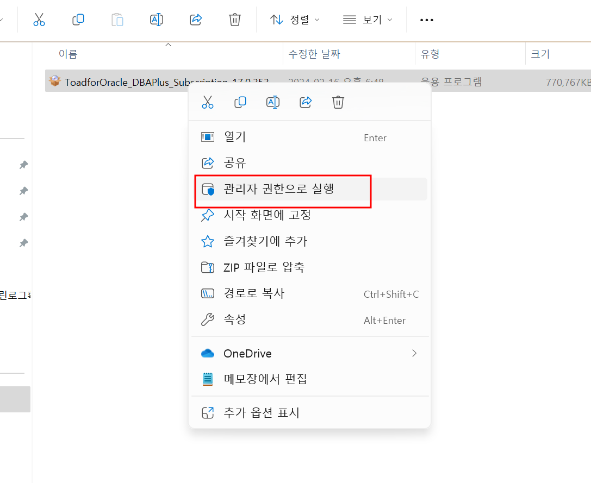
Task: Click the Copy icon in the top toolbar
Action: (x=78, y=20)
